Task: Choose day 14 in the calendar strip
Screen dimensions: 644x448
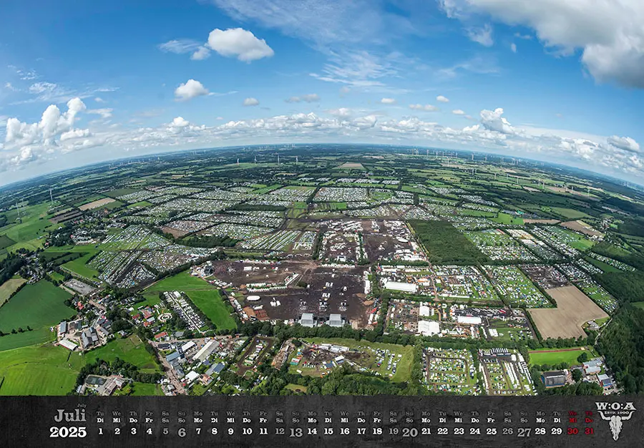Action: point(312,431)
